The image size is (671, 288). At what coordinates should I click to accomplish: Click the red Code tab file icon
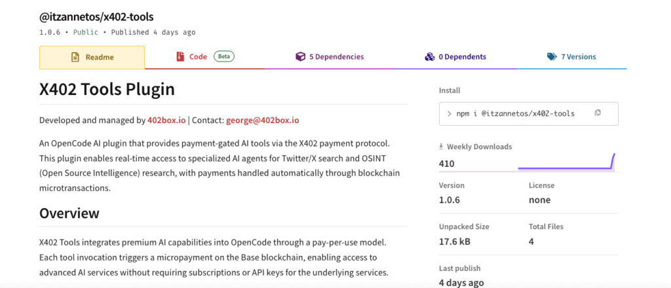pyautogui.click(x=180, y=57)
